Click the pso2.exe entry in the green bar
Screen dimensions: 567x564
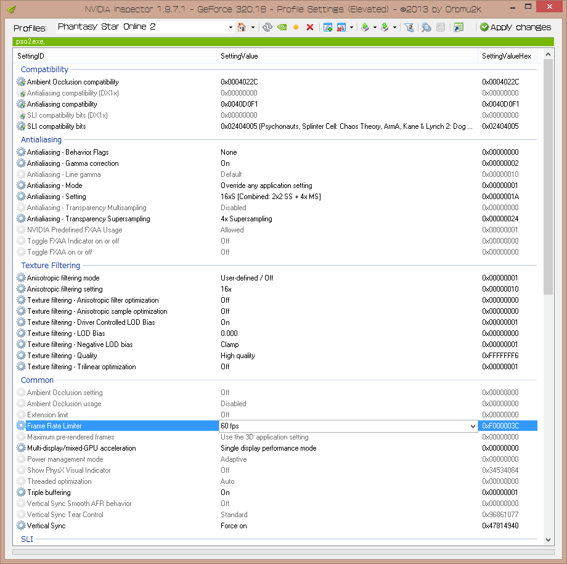[30, 41]
